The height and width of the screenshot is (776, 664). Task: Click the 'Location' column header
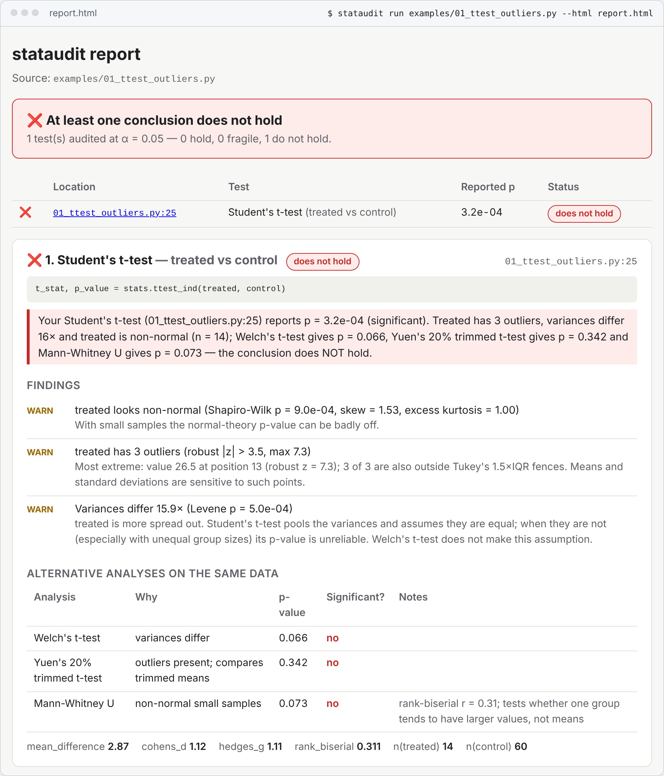pos(74,187)
